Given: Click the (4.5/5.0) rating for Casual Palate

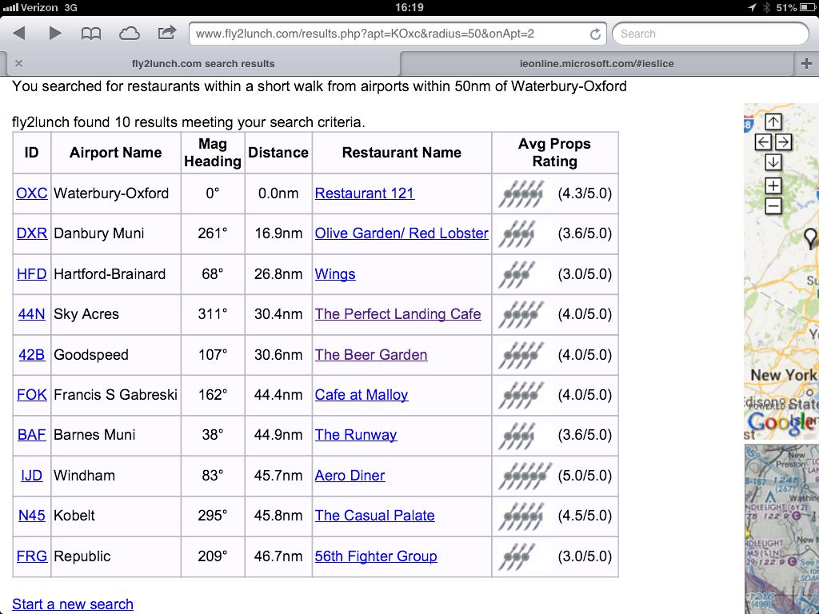Looking at the screenshot, I should 585,516.
